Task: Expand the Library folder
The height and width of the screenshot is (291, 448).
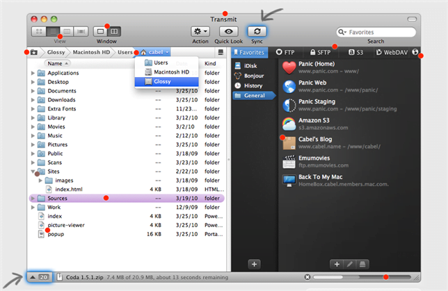Action: point(33,118)
